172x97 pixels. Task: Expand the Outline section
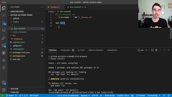pos(26,89)
